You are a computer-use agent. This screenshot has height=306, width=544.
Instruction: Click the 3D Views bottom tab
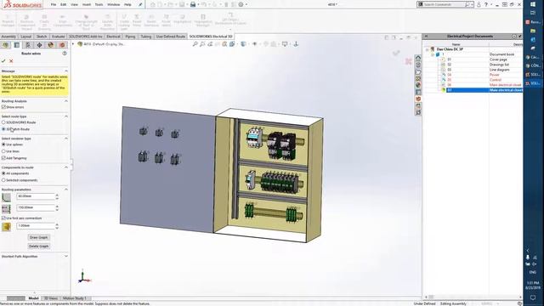pyautogui.click(x=51, y=298)
